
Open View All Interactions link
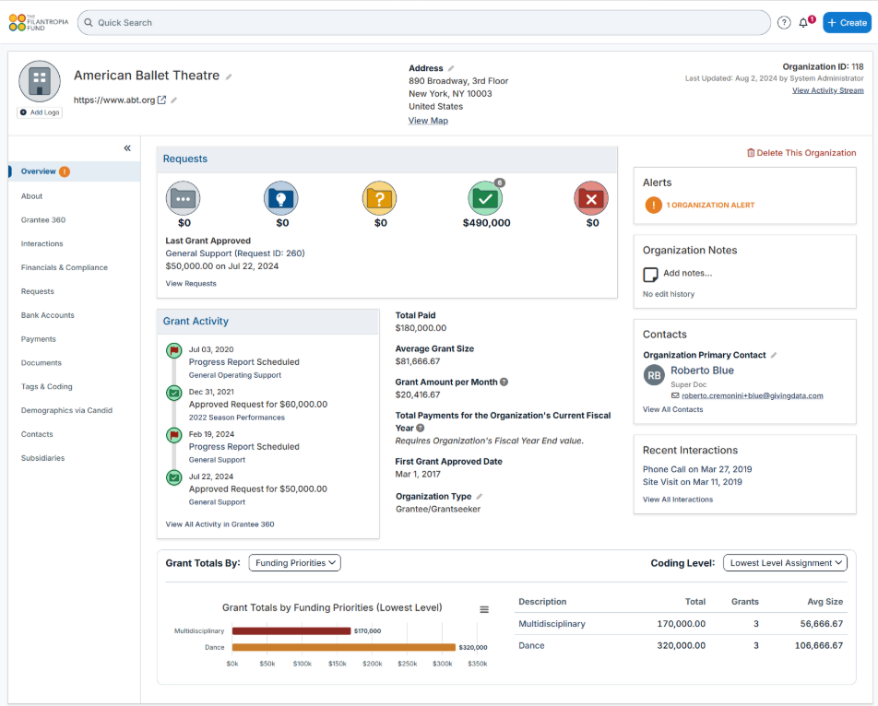click(x=678, y=500)
